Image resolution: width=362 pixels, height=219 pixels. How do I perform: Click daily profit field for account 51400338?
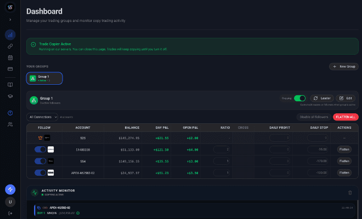(280, 149)
